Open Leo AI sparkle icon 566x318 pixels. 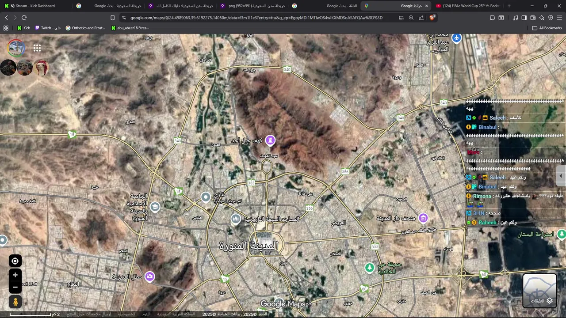[542, 18]
